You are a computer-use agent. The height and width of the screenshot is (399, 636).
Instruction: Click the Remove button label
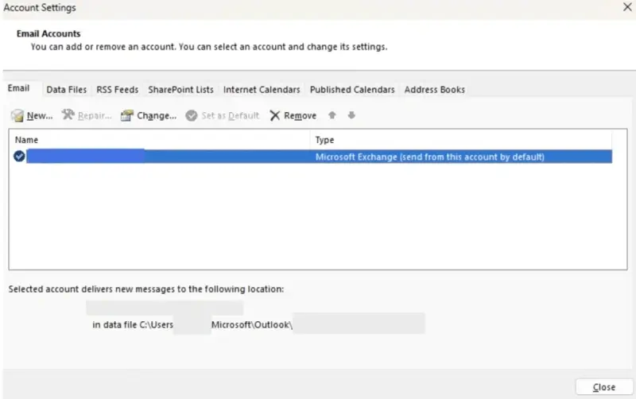[x=300, y=116]
